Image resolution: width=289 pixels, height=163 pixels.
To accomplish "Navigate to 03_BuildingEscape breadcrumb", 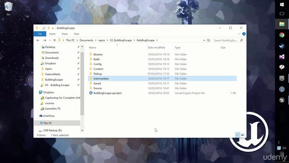I will (x=121, y=40).
